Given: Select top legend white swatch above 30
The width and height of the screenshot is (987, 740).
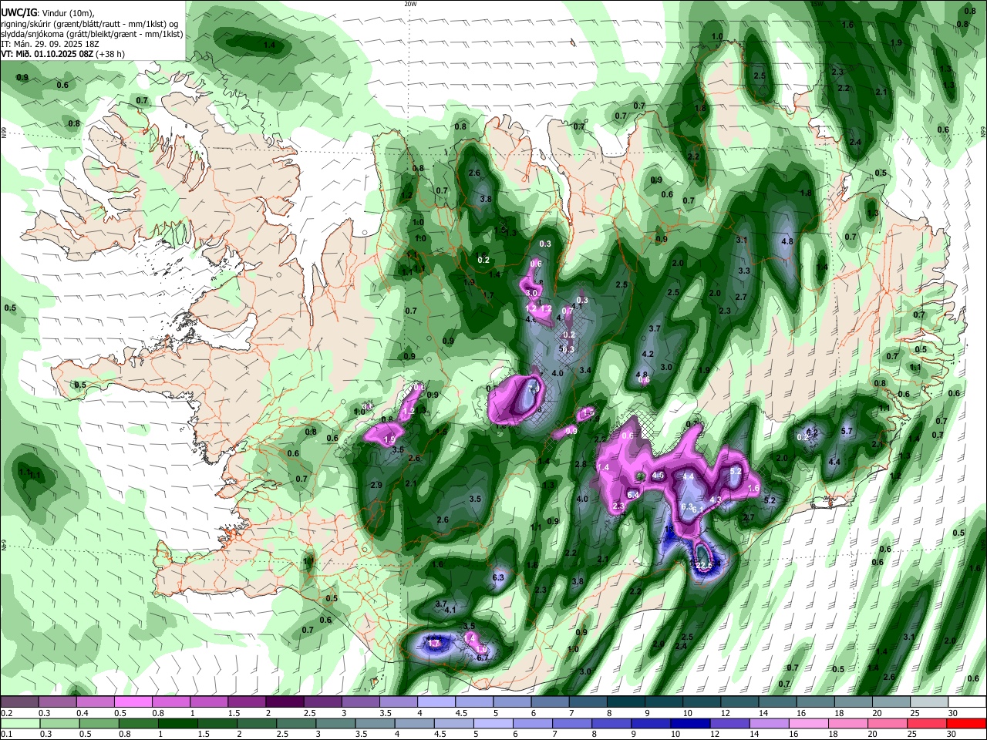Looking at the screenshot, I should [968, 701].
